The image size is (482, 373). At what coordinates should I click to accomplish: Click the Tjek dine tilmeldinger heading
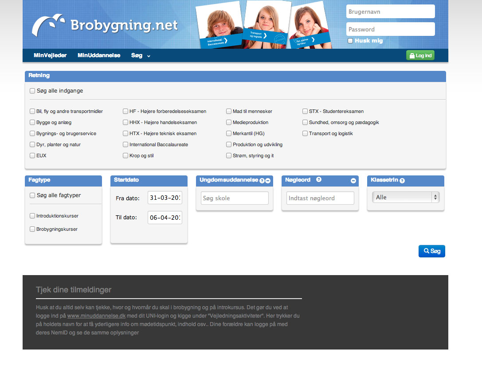click(74, 290)
